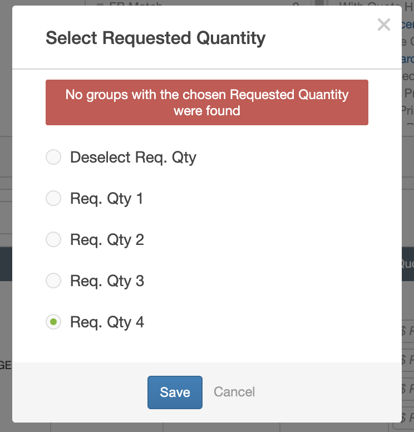Click the topmost dimmed '$ P' price field

point(407,331)
